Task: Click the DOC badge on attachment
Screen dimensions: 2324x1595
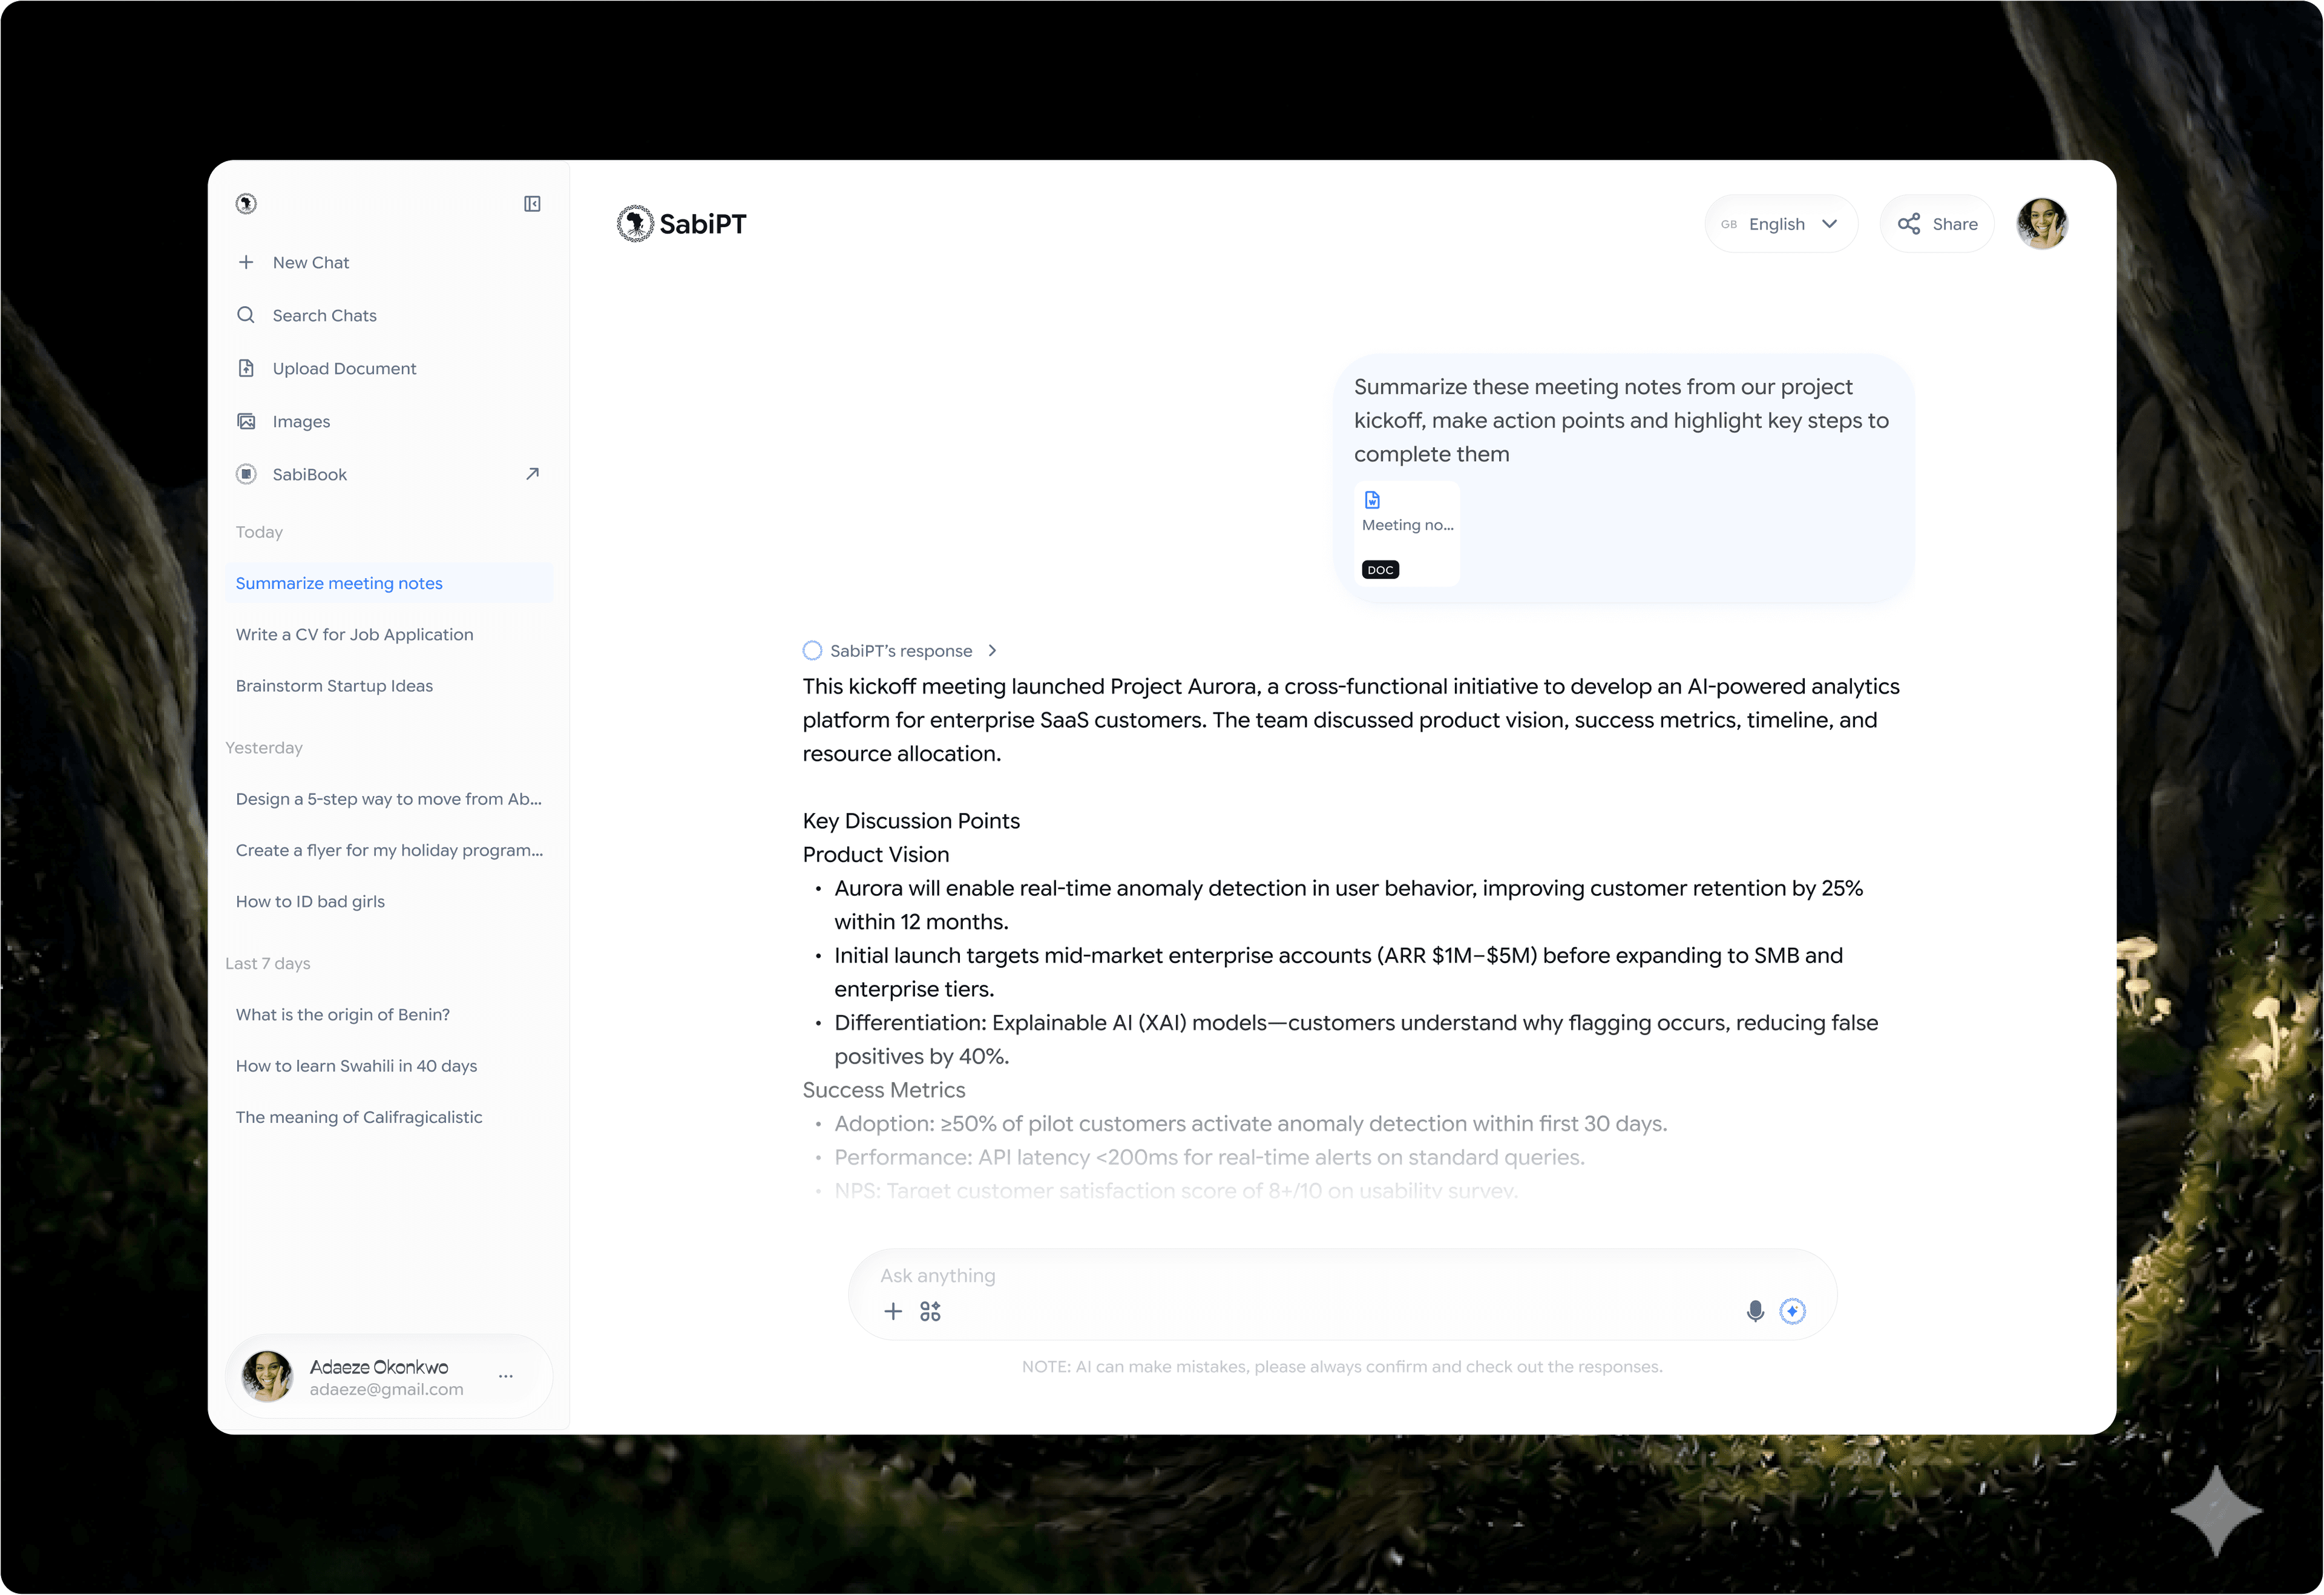Action: [x=1380, y=570]
